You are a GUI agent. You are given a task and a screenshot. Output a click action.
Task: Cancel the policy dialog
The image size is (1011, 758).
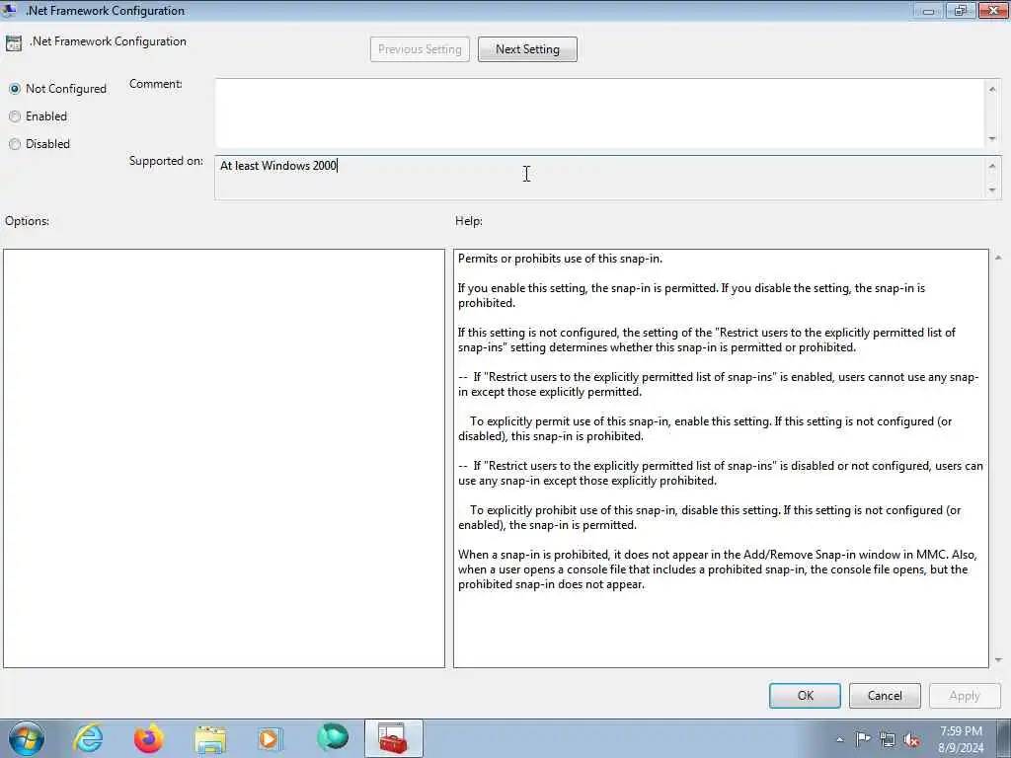(x=885, y=696)
